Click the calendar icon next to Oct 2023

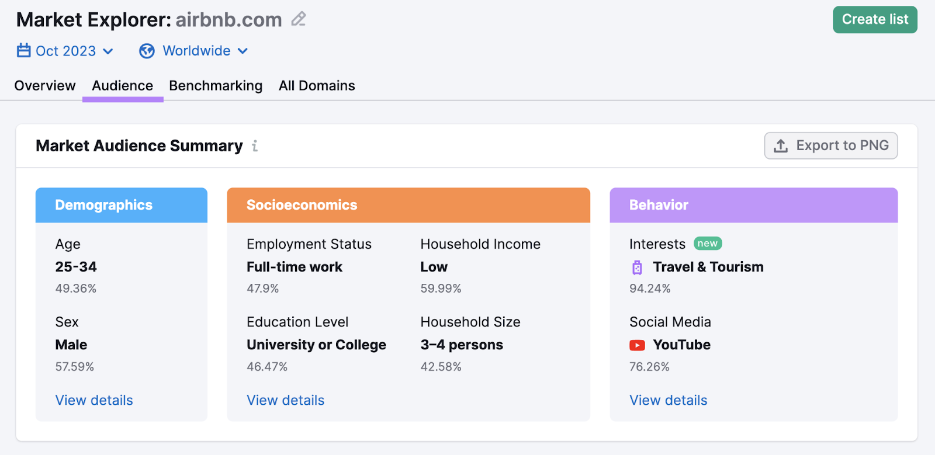(x=23, y=51)
